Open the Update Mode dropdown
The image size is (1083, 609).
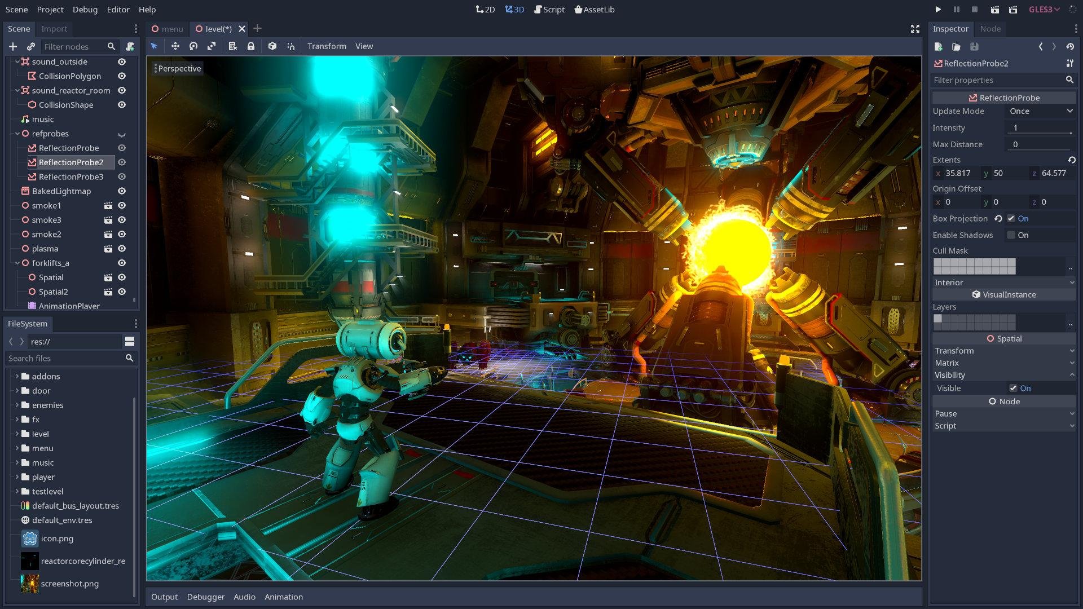1038,111
